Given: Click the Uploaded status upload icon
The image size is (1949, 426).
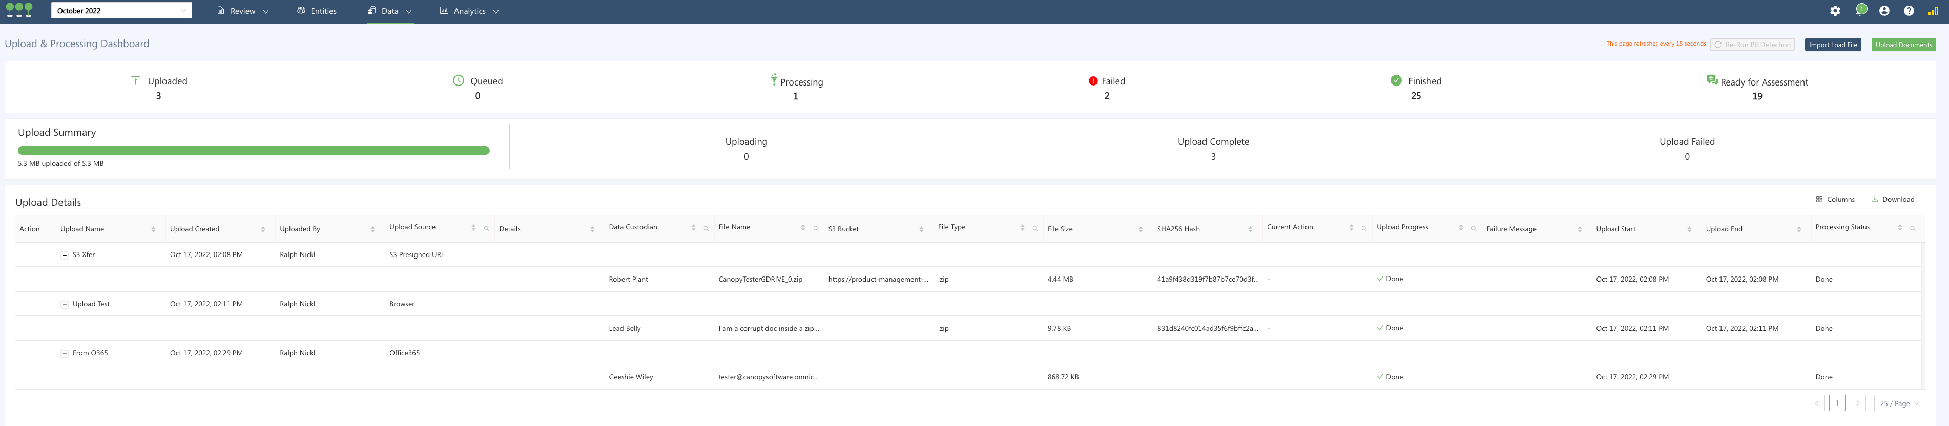Looking at the screenshot, I should click(x=135, y=80).
